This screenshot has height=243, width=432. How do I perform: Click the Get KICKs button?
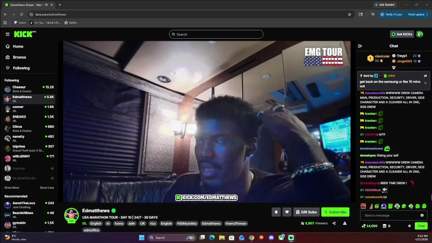(402, 34)
